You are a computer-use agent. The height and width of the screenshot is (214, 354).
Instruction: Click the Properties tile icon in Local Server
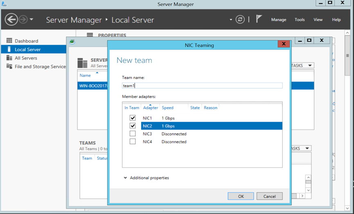tap(90, 35)
